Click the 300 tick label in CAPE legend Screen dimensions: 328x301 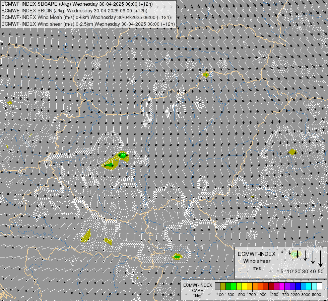(231, 295)
